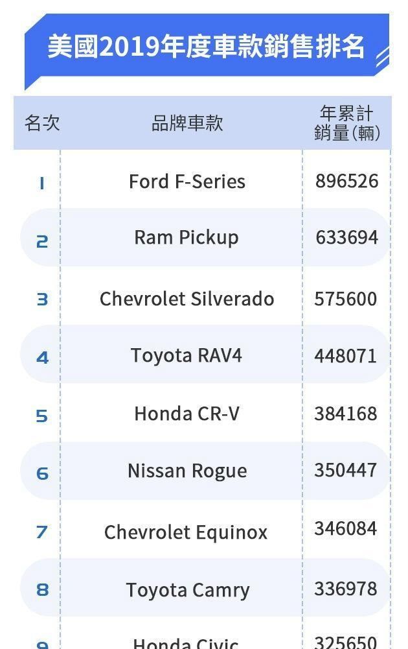408x649 pixels.
Task: Click the Chevrolet Silverado model name
Action: [x=187, y=299]
